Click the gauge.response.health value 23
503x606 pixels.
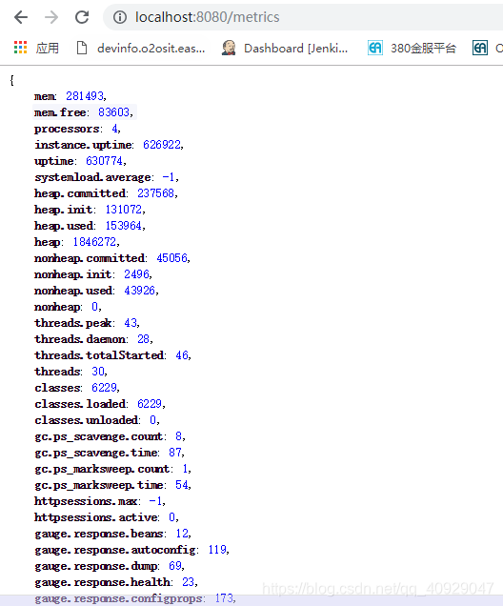[x=188, y=582]
